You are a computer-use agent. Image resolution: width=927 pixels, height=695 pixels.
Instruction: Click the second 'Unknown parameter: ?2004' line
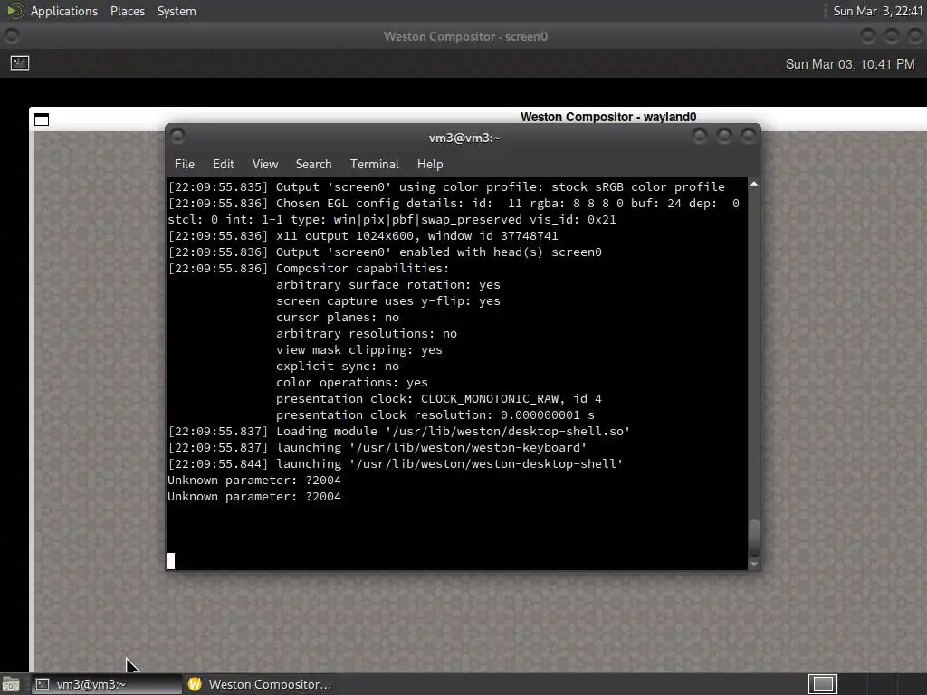254,497
